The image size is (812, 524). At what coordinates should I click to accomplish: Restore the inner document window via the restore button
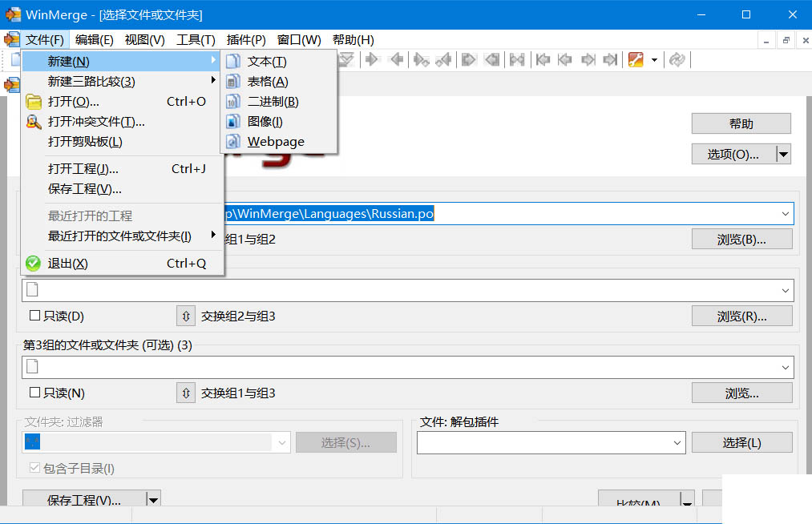786,40
